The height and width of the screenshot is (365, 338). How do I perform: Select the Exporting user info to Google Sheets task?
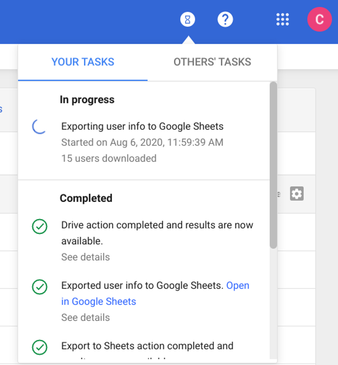click(142, 126)
